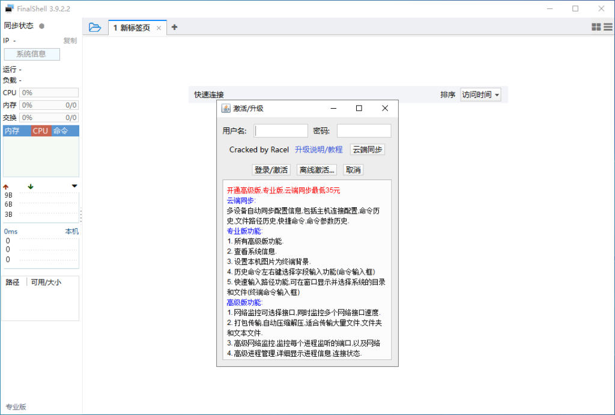Switch to grid view using top-right icon
The height and width of the screenshot is (415, 615).
click(596, 27)
